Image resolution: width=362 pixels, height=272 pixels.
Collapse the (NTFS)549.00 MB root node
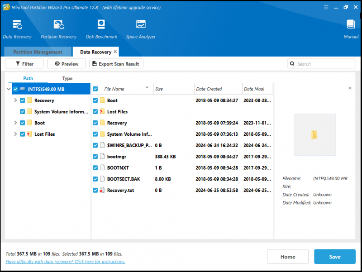9,89
